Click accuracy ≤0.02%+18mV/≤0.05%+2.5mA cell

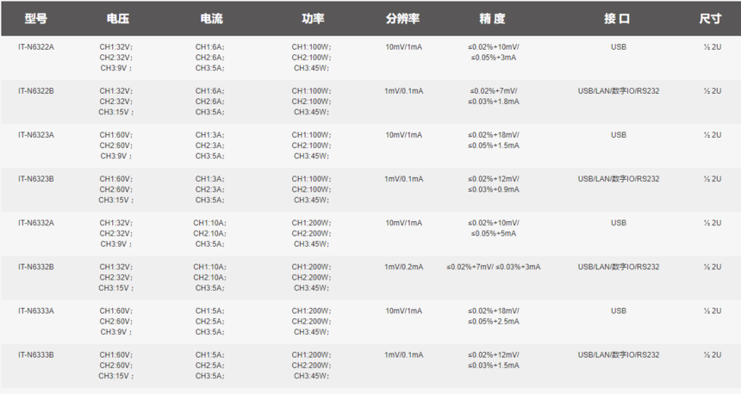click(x=494, y=316)
